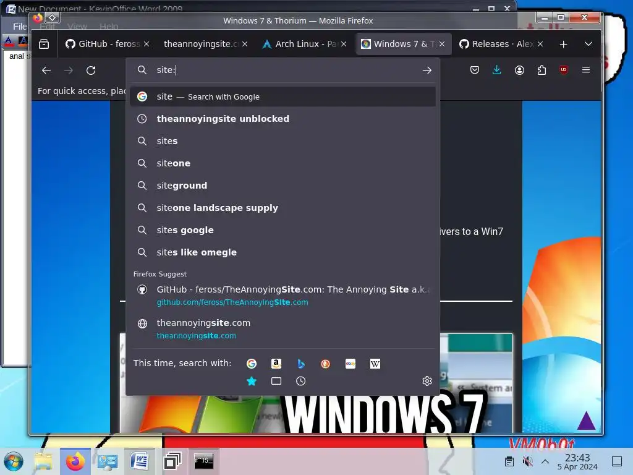Search open tabs using the tabs icon
This screenshot has height=475, width=633.
tap(276, 381)
